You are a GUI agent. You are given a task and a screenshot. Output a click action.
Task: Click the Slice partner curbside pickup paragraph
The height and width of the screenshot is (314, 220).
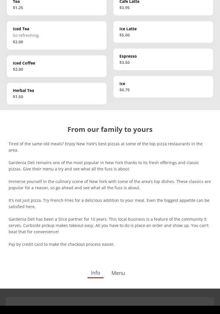(109, 225)
